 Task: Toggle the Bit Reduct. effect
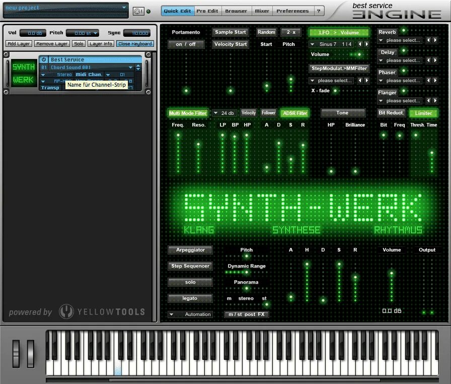[x=391, y=113]
